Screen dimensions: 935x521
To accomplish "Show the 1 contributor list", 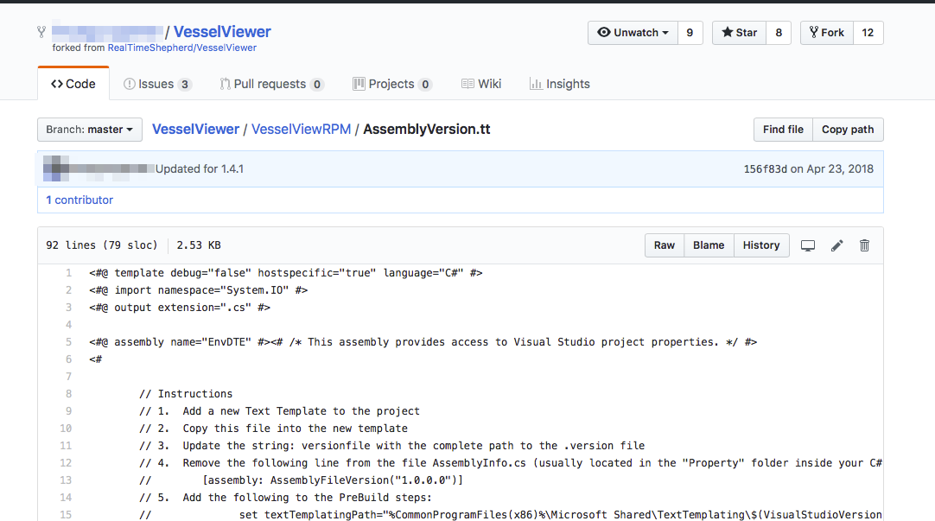I will click(80, 200).
